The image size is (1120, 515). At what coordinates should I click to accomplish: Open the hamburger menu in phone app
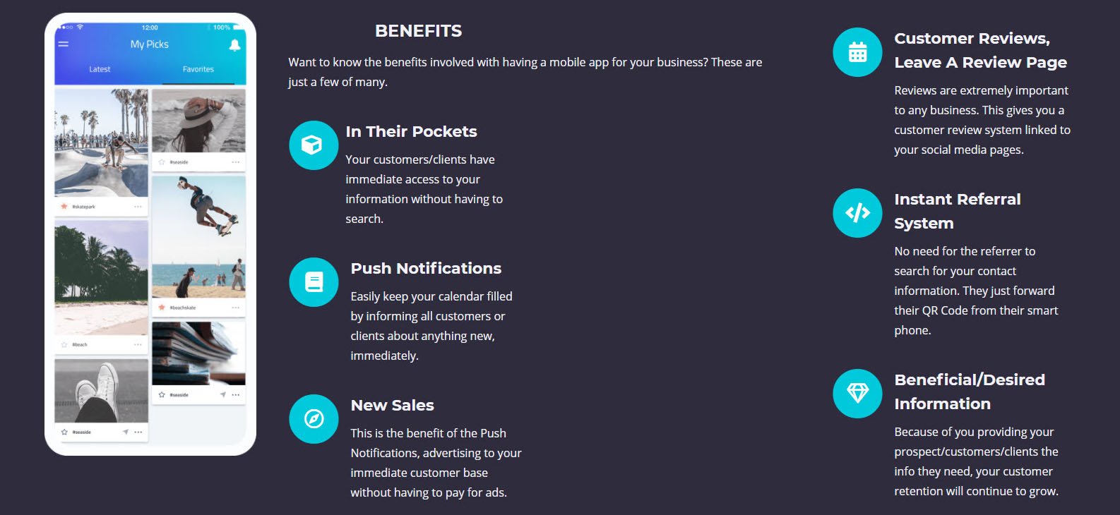(x=64, y=44)
